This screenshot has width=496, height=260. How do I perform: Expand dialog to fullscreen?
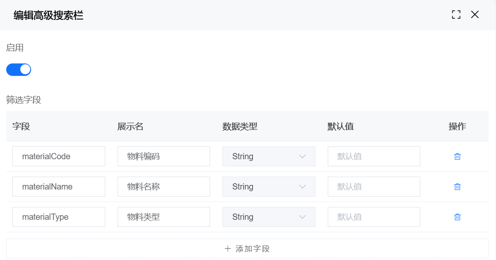pos(456,15)
